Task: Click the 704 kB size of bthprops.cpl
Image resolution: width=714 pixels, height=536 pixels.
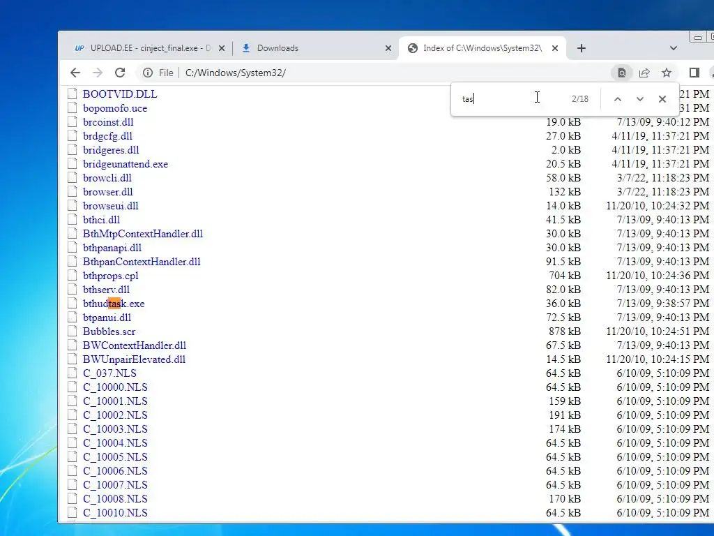Action: click(x=565, y=276)
